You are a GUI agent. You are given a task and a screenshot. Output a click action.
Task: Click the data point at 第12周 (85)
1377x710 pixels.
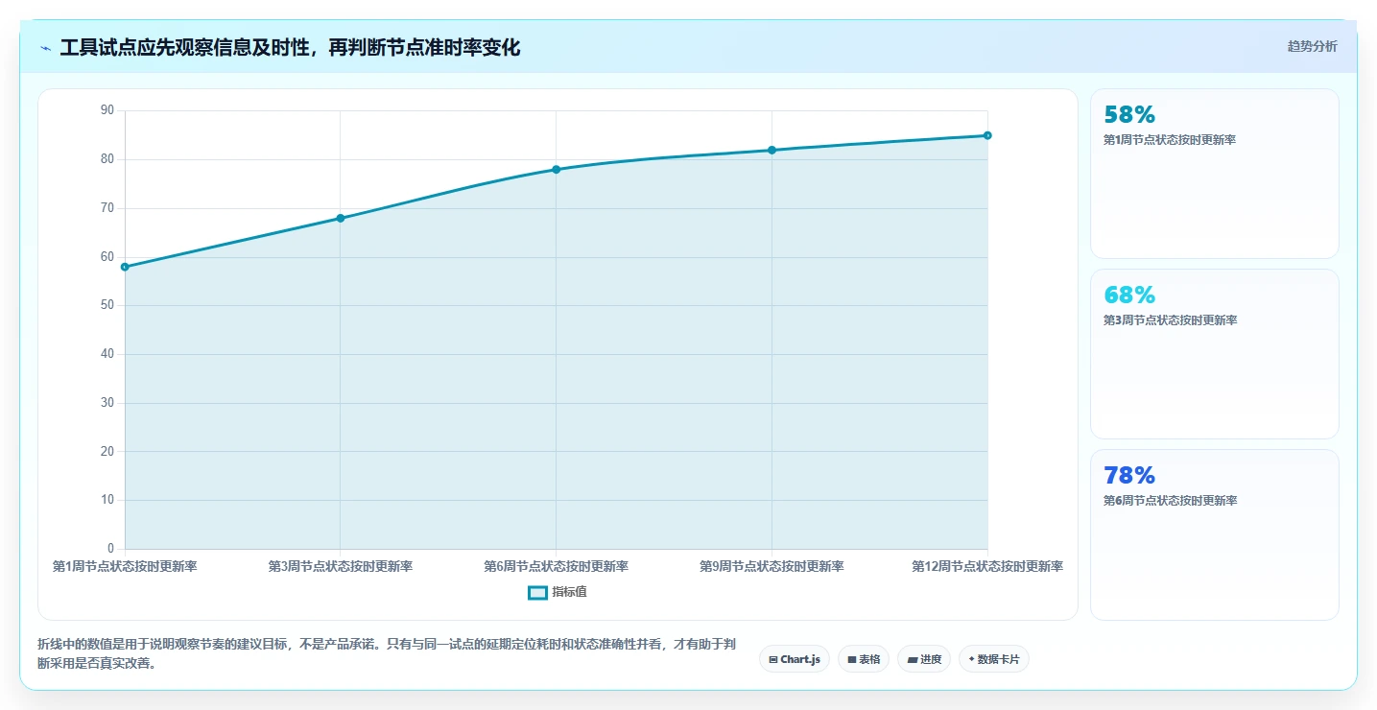coord(987,135)
